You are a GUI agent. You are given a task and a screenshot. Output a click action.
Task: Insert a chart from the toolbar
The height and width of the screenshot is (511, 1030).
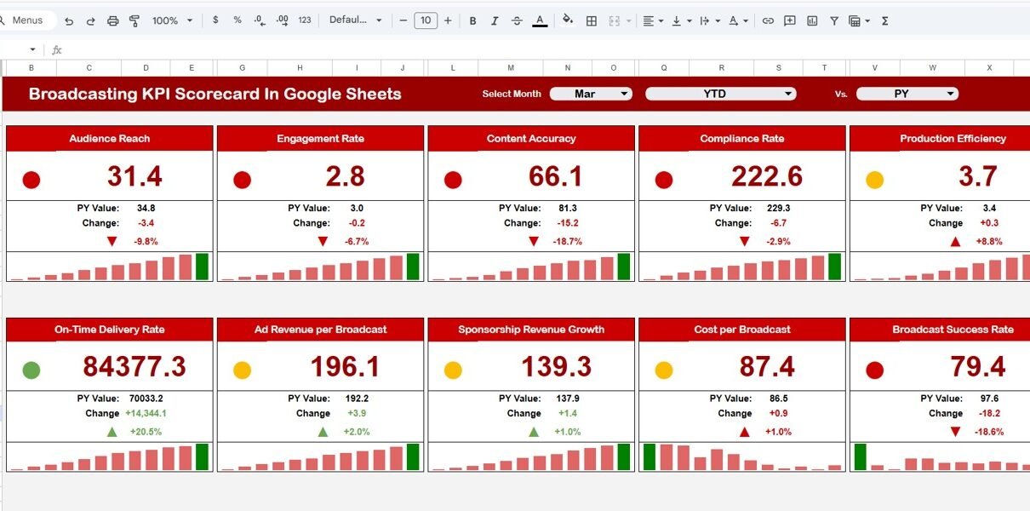[x=812, y=20]
